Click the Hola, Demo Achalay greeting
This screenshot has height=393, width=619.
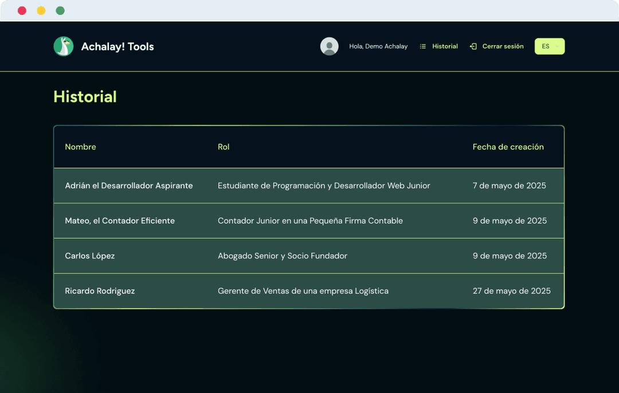pos(378,46)
